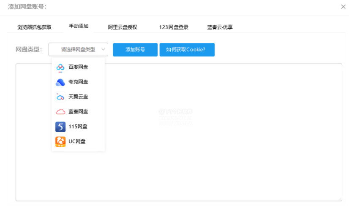This screenshot has width=349, height=207.
Task: Open the 请选择网盘类型 dropdown
Action: (x=78, y=49)
